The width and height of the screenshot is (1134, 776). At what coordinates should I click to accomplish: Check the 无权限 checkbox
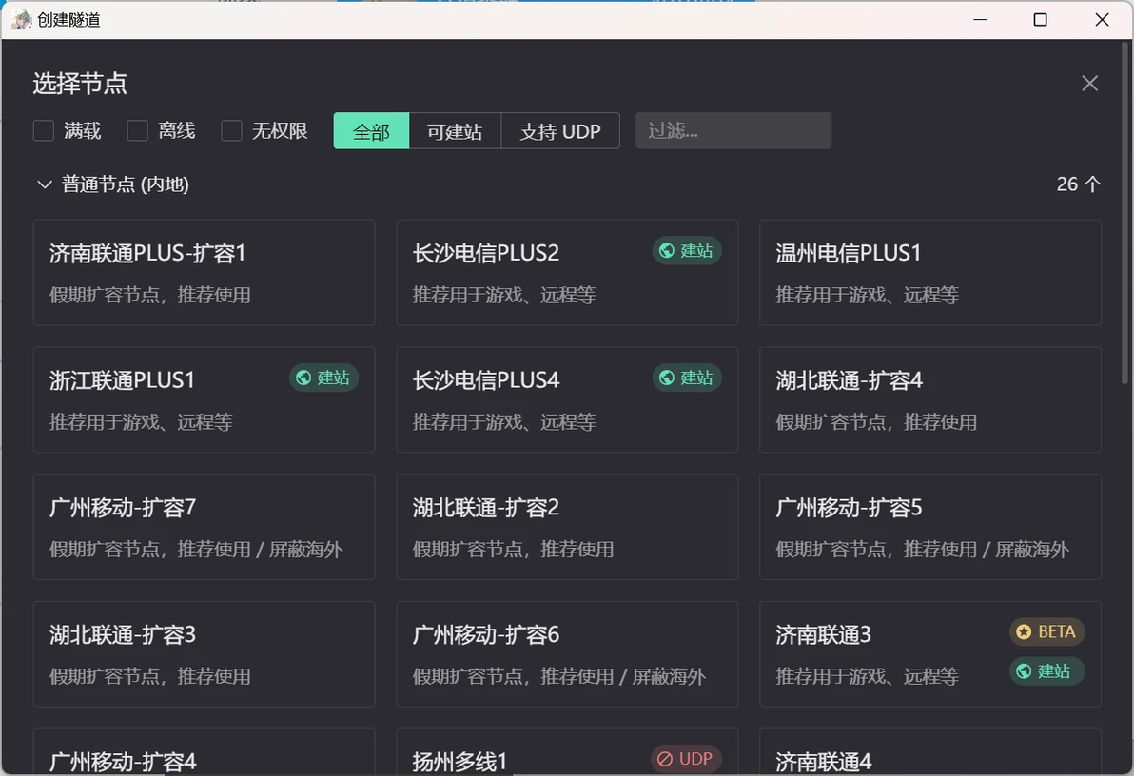click(x=231, y=131)
